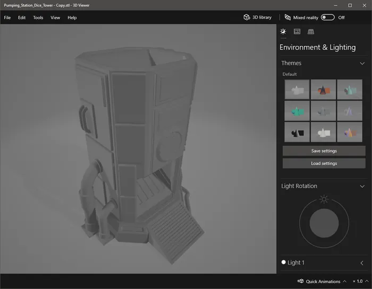
Task: Open the Grid & Views panel icon
Action: coord(311,32)
